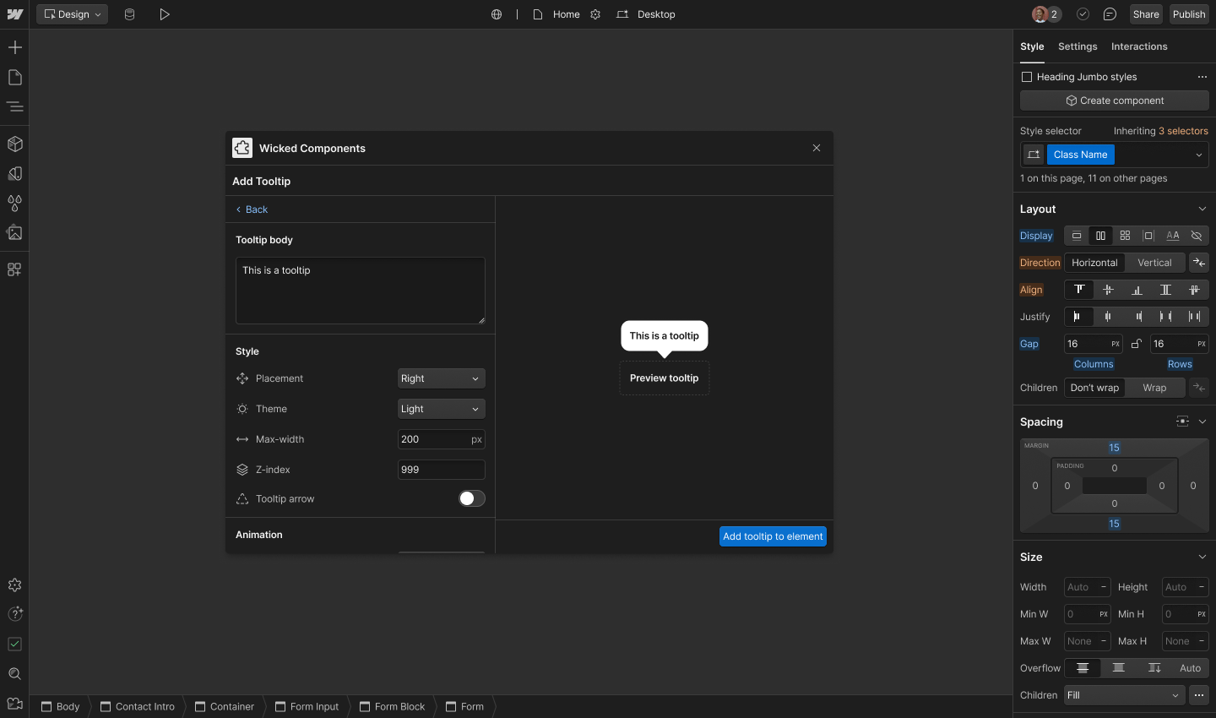Expand the style selector dropdown arrow
Viewport: 1216px width, 718px height.
tap(1198, 155)
